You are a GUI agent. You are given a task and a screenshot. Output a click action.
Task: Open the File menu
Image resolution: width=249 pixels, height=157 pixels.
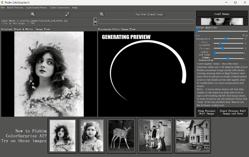click(x=3, y=8)
